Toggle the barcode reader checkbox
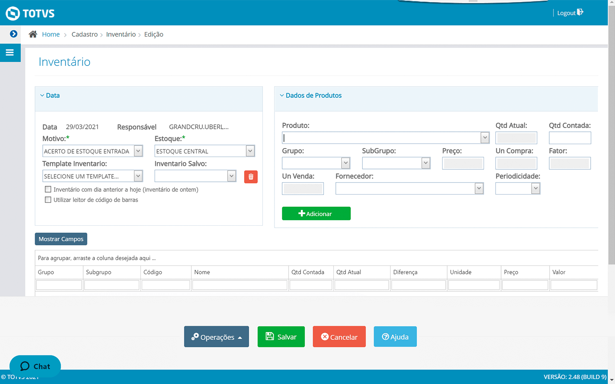615x384 pixels. point(48,200)
